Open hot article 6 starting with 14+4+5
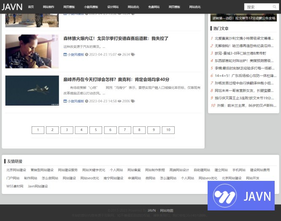The image size is (281, 221). click(246, 76)
